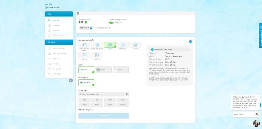Send chat message with the arrow icon
Screen dimensions: 262x129
[x=257, y=114]
